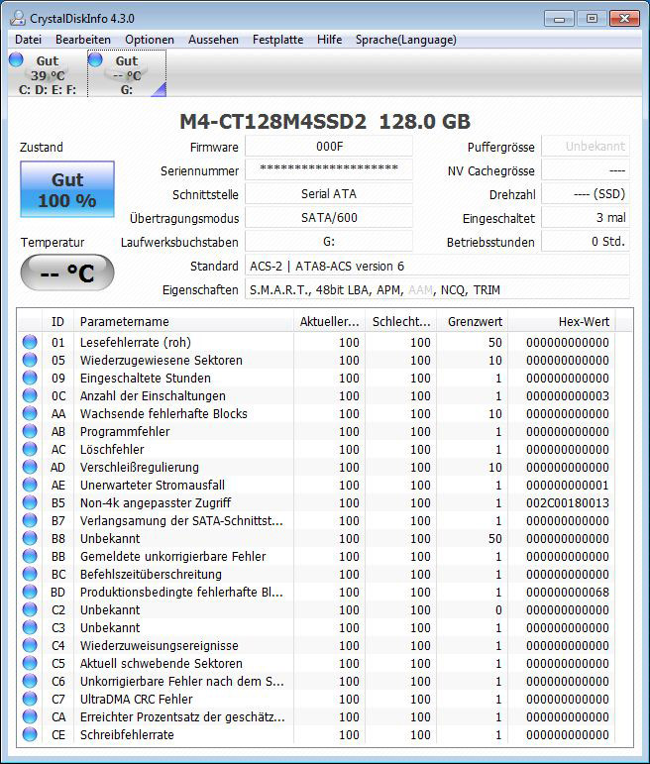Image resolution: width=650 pixels, height=764 pixels.
Task: Click the Parametername column header
Action: [183, 322]
